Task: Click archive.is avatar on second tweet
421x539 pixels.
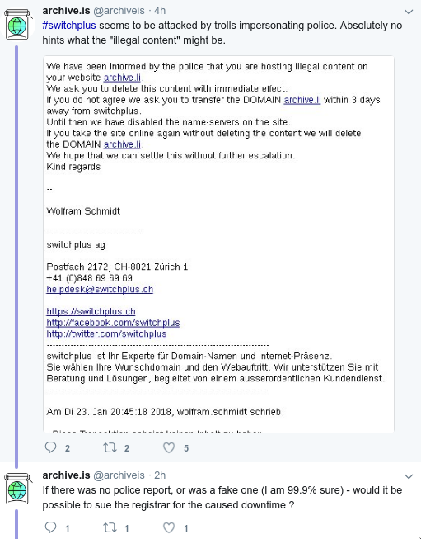Action: click(18, 489)
